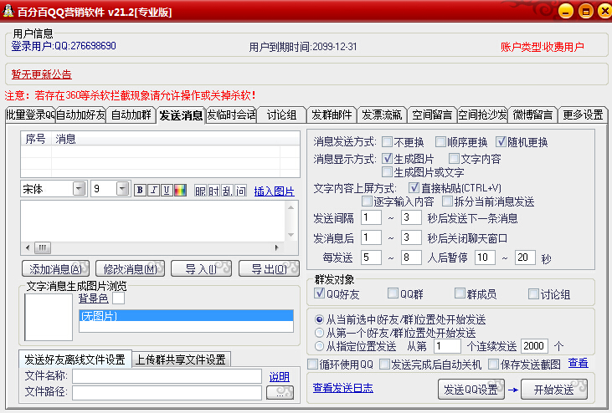Click the message editor scroll-down arrow
The image size is (612, 413).
point(291,235)
